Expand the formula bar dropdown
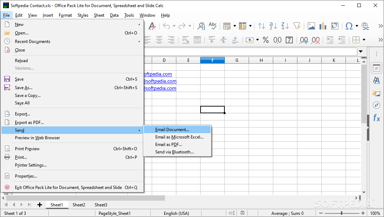The height and width of the screenshot is (217, 384). point(360,51)
